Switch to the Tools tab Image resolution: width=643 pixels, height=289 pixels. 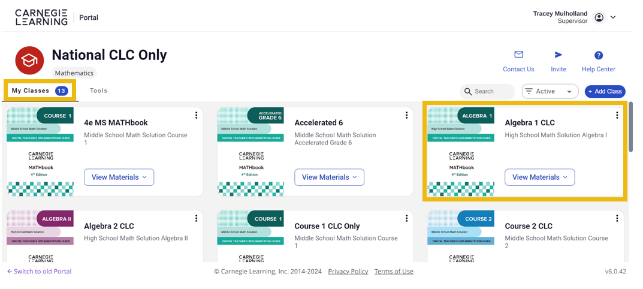coord(98,91)
